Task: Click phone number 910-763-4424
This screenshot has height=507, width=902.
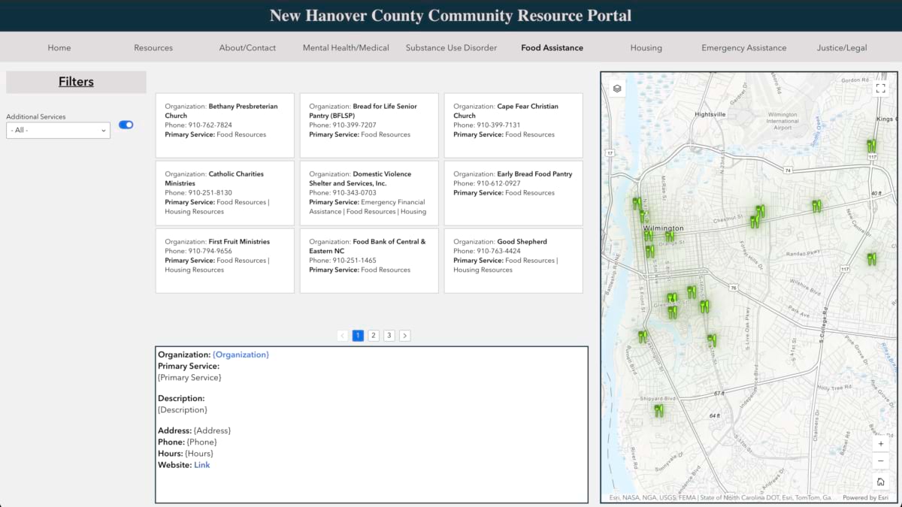Action: 498,251
